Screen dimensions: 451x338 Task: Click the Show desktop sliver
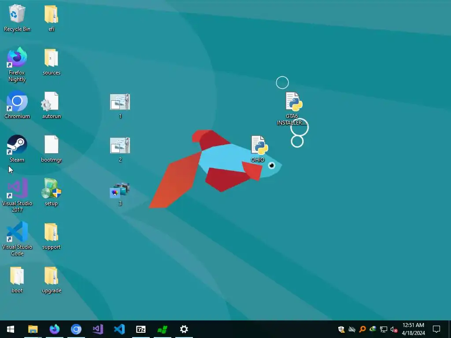pyautogui.click(x=450, y=329)
